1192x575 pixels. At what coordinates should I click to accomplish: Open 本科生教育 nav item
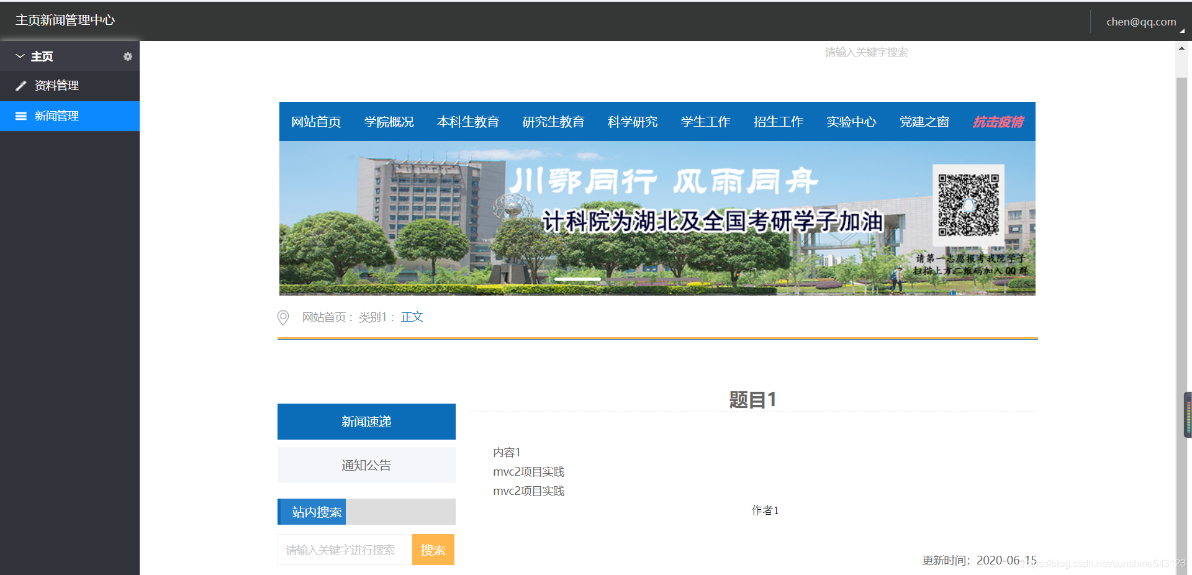[468, 122]
